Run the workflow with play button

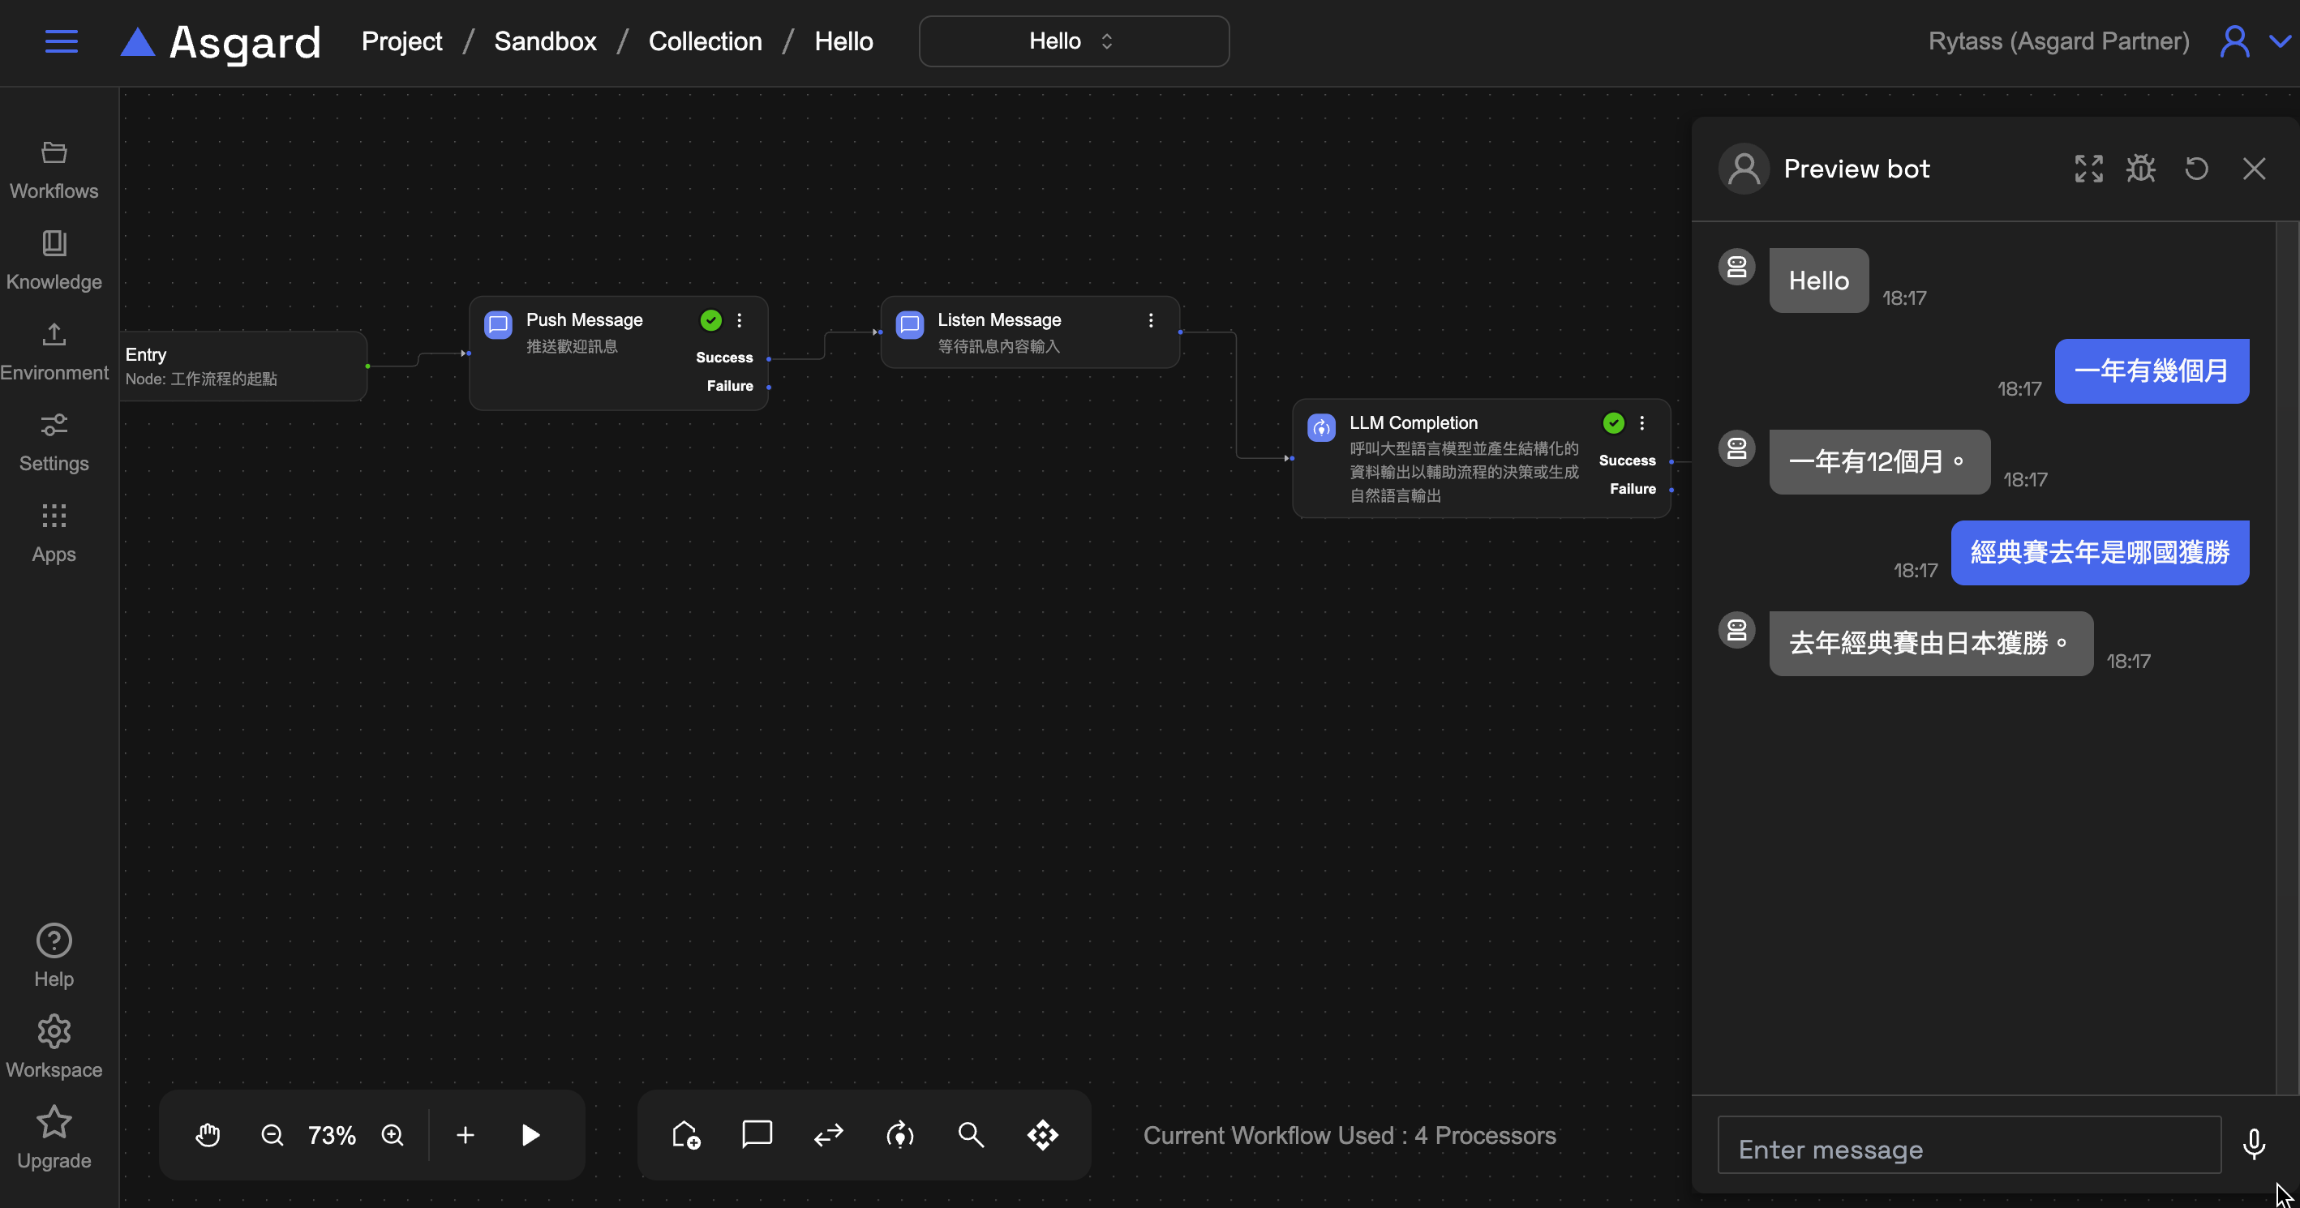click(x=530, y=1135)
